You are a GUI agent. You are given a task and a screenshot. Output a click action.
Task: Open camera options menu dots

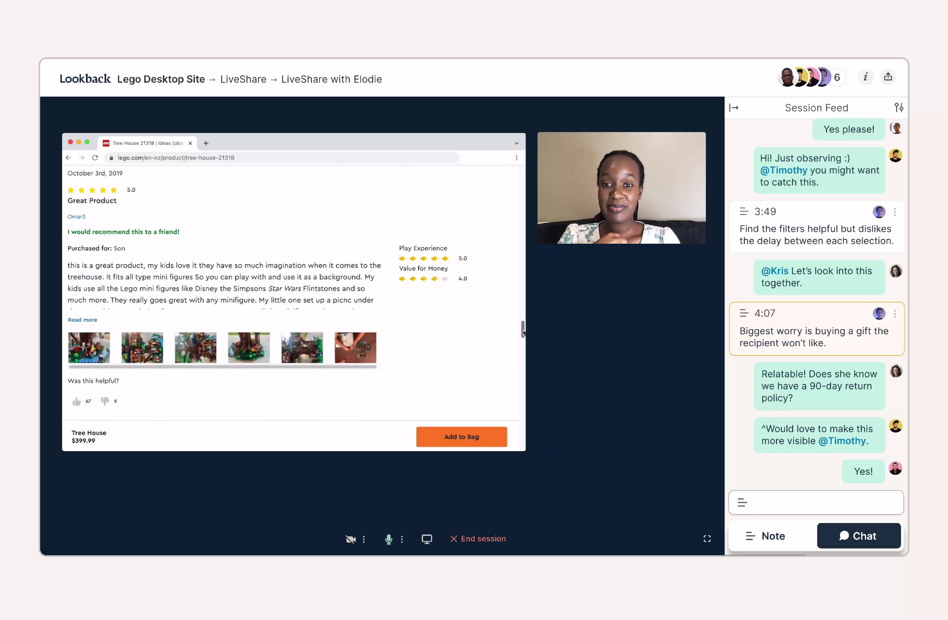[364, 539]
